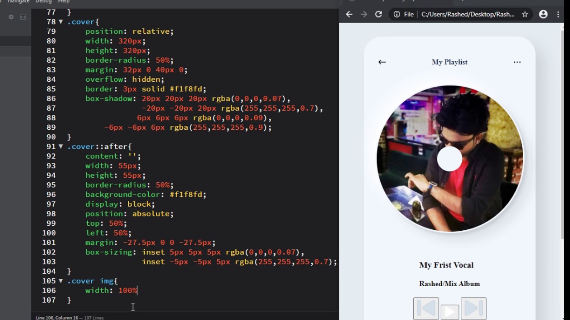Open the three-dot options in playlist header
This screenshot has height=320, width=570.
click(517, 62)
